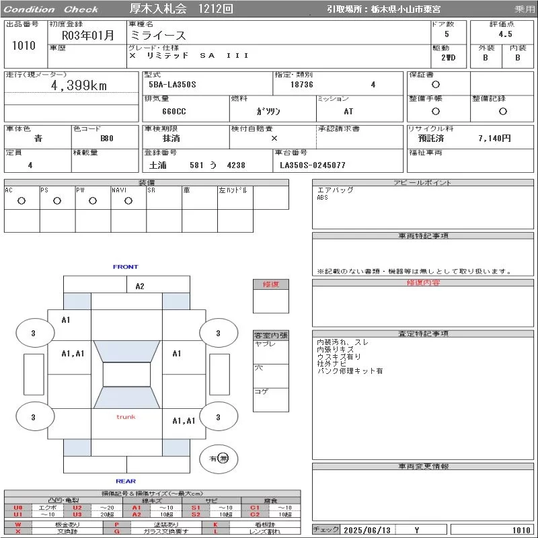Click the body color '青'
The width and height of the screenshot is (538, 538).
point(38,139)
